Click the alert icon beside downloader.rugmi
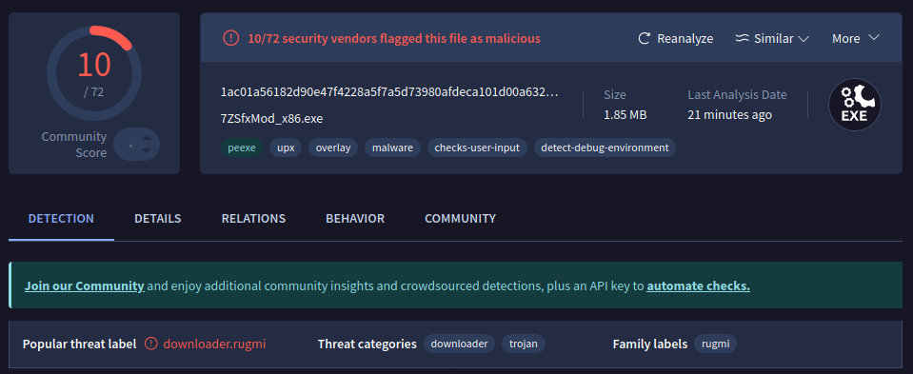This screenshot has width=913, height=374. [150, 344]
